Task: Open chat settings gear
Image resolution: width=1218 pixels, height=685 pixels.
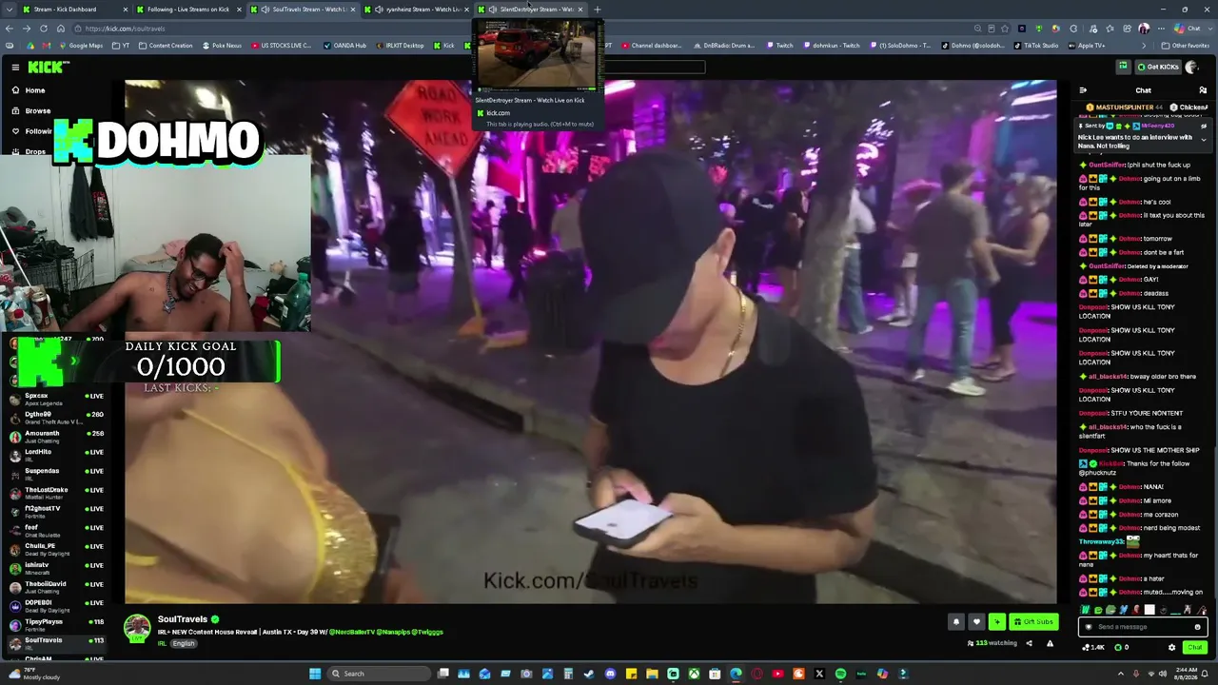Action: pos(1171,647)
